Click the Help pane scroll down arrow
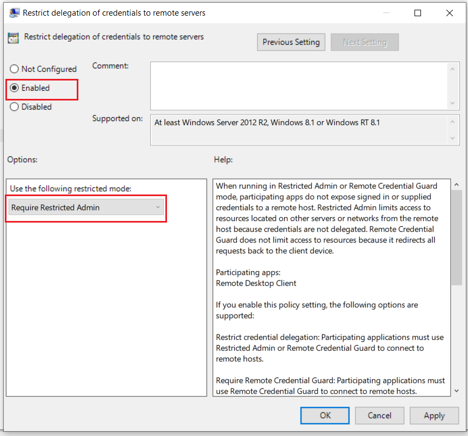 coord(457,390)
